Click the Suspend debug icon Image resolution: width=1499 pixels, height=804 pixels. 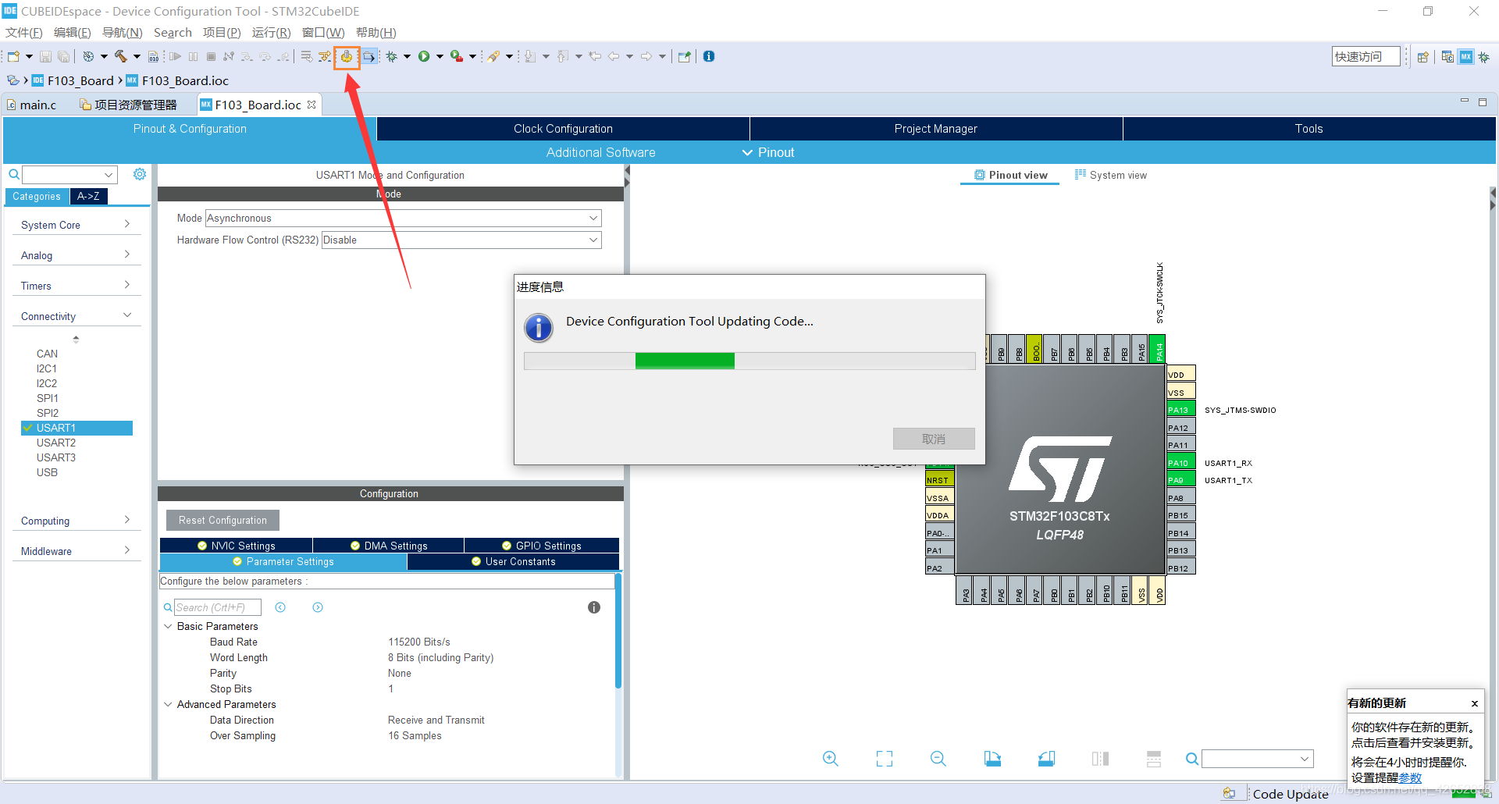tap(193, 56)
